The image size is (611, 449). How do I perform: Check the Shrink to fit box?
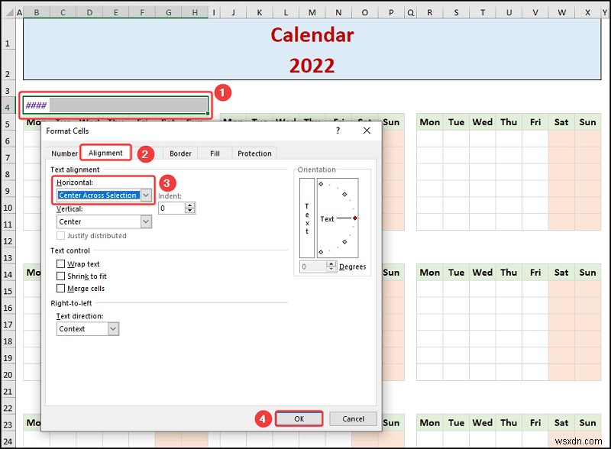(x=62, y=276)
